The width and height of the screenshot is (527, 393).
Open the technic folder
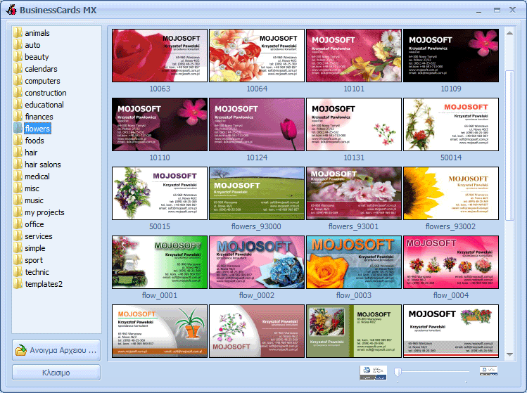click(31, 272)
